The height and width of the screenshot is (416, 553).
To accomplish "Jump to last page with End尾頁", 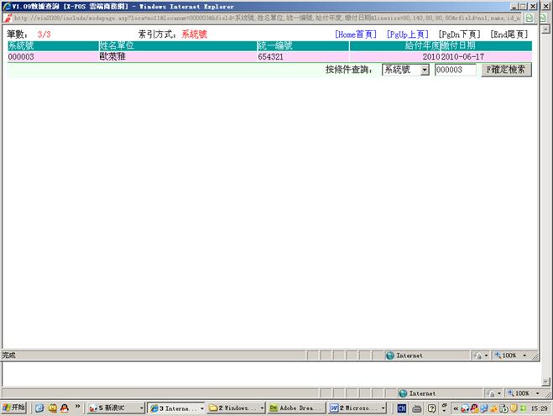I will (x=510, y=34).
